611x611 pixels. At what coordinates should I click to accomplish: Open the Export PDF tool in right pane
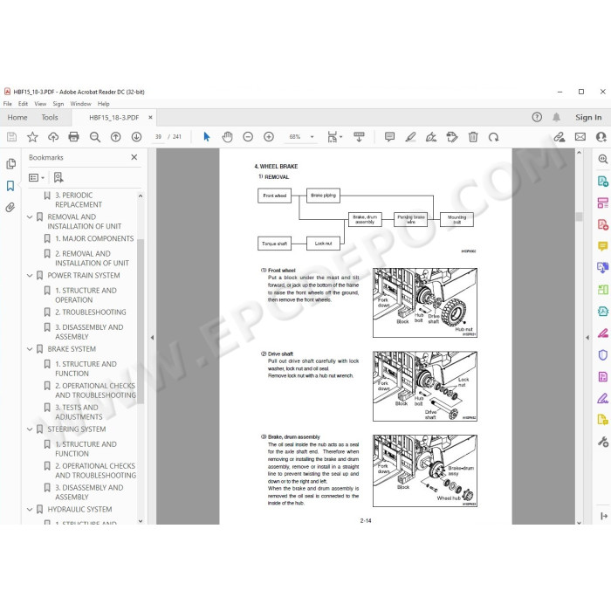click(603, 182)
